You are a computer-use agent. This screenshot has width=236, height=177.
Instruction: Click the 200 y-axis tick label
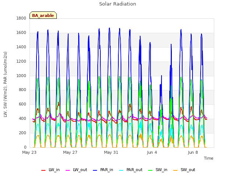[x=22, y=133]
